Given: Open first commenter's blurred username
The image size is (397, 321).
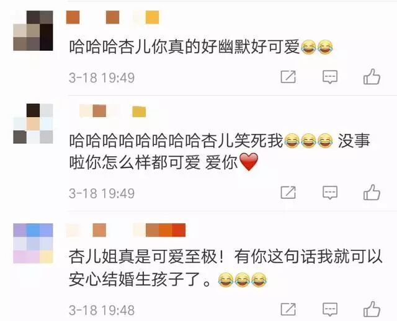Looking at the screenshot, I should point(113,17).
